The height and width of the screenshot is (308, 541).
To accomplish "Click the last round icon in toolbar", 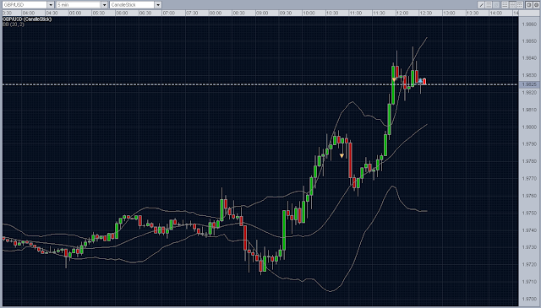I will coord(536,5).
